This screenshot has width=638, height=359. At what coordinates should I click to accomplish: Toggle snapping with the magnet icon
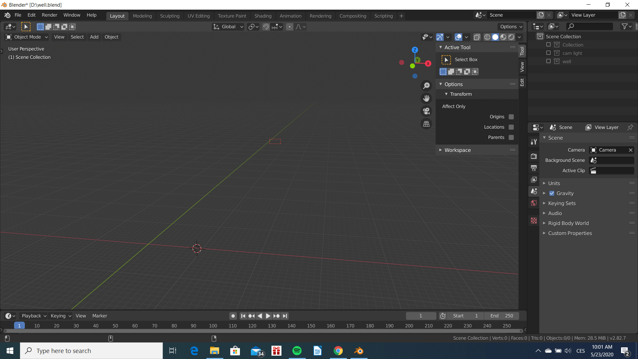266,27
